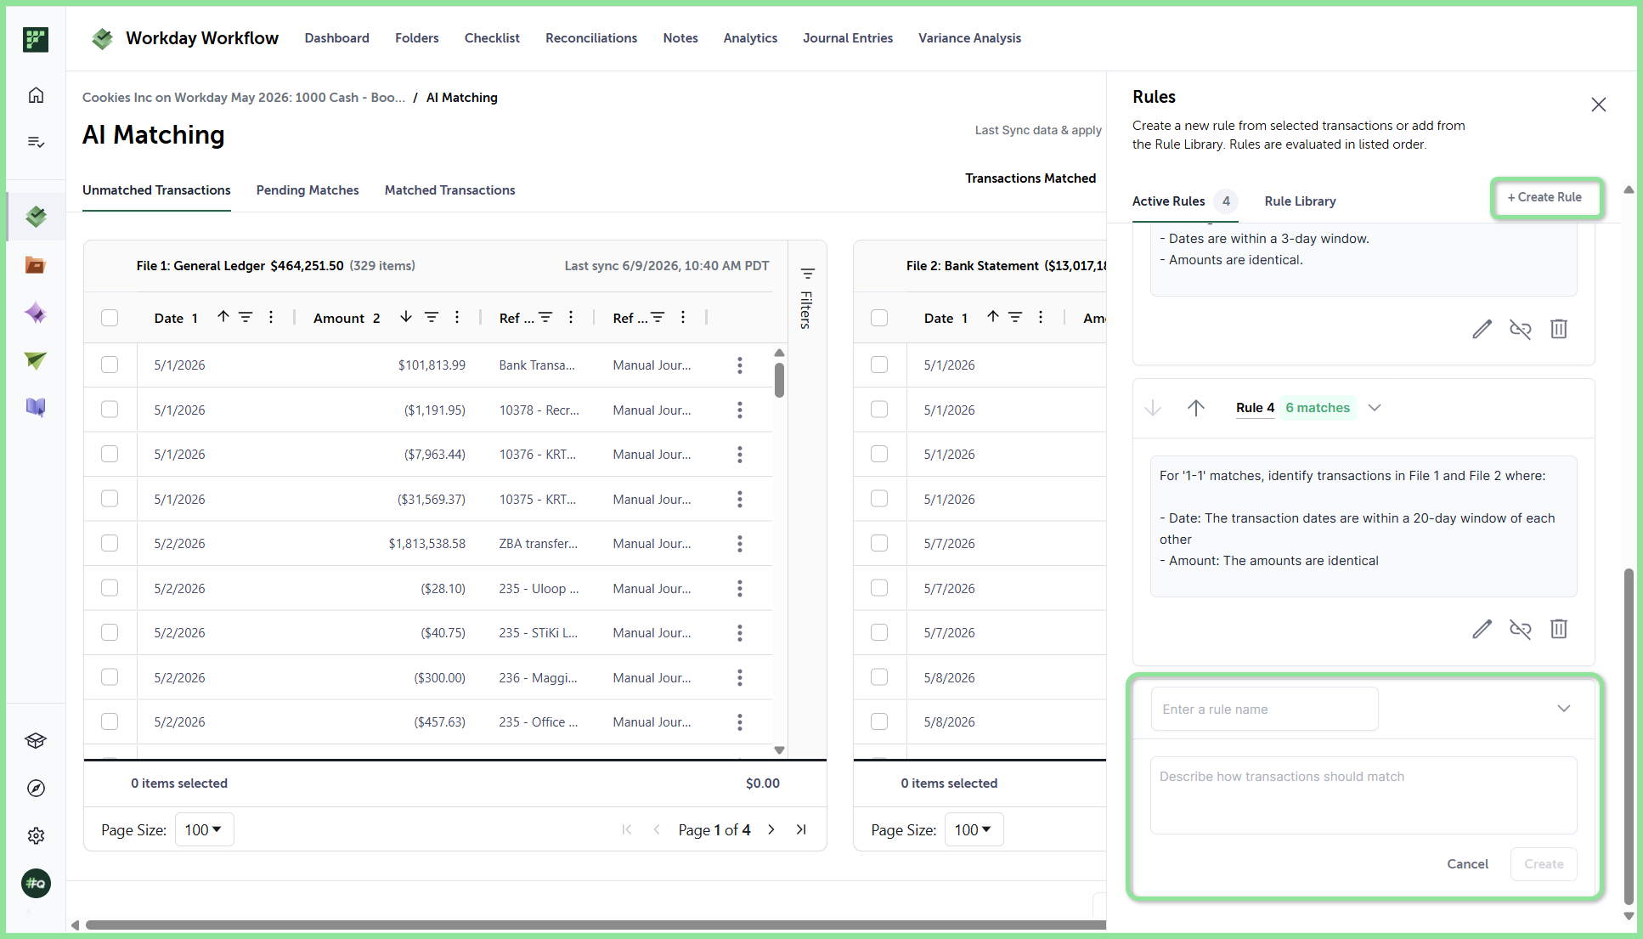Collapse the new rule form chevron

pyautogui.click(x=1564, y=709)
